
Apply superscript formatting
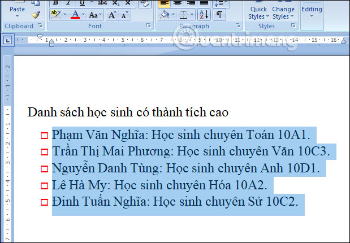[128, 3]
